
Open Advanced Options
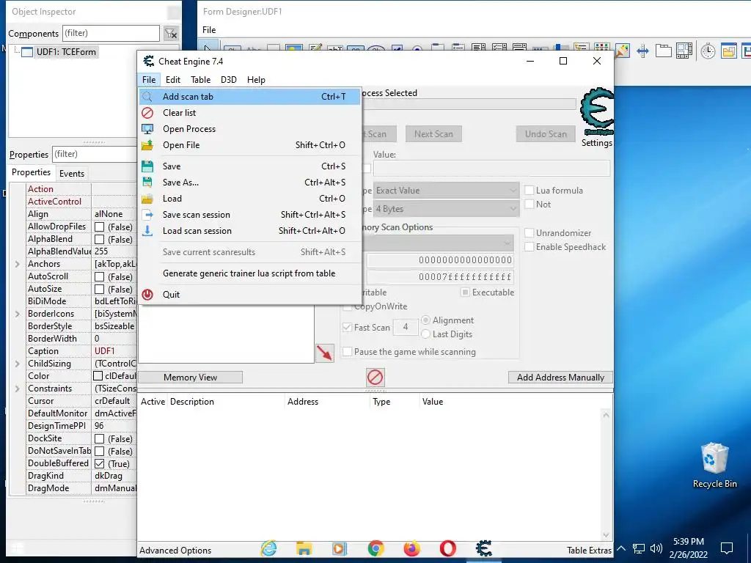[x=175, y=551]
